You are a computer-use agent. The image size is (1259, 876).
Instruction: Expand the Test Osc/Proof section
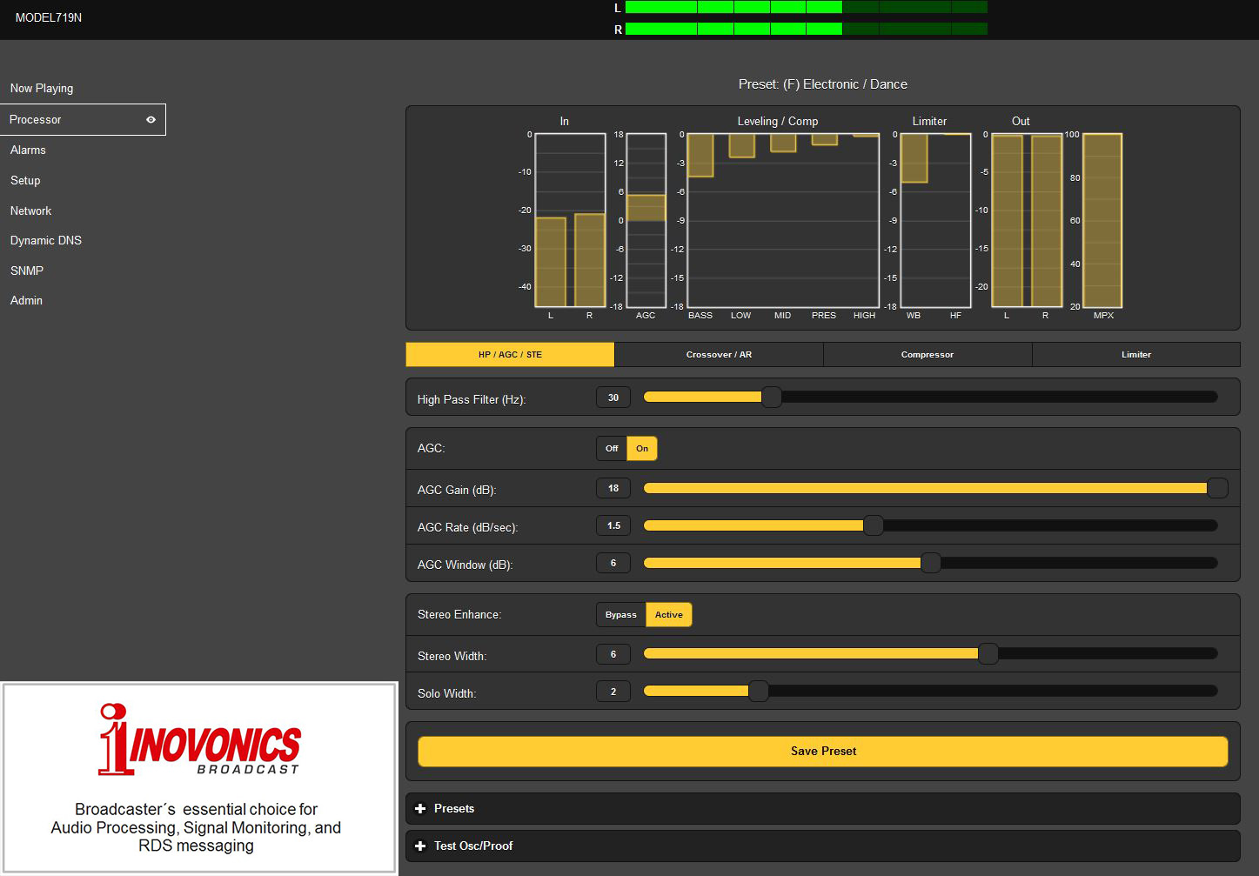pyautogui.click(x=474, y=846)
